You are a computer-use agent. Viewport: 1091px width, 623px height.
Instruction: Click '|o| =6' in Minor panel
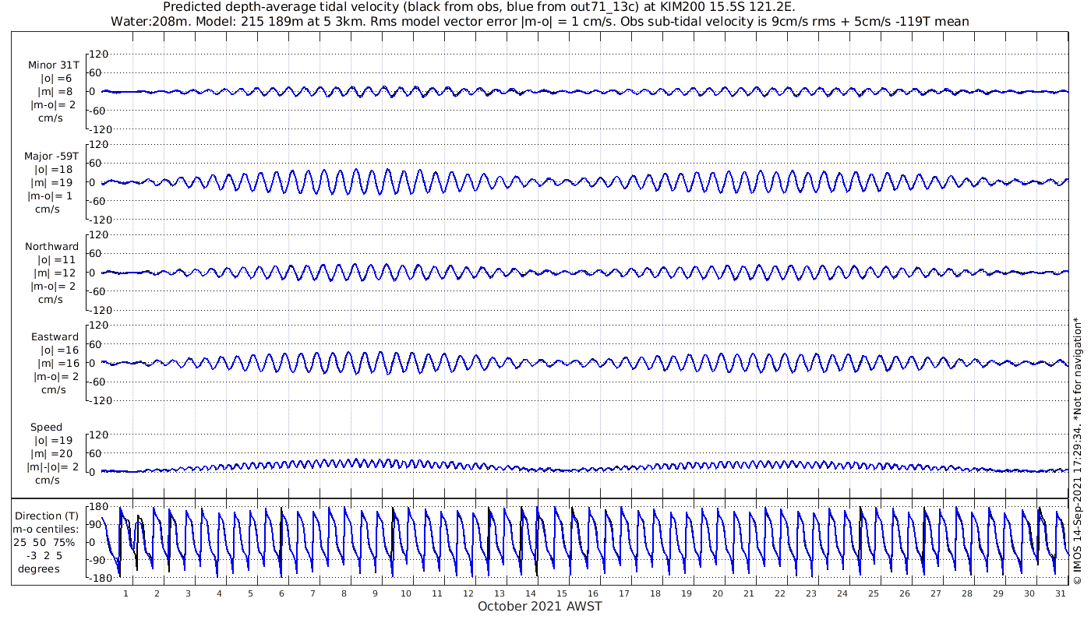(x=56, y=78)
